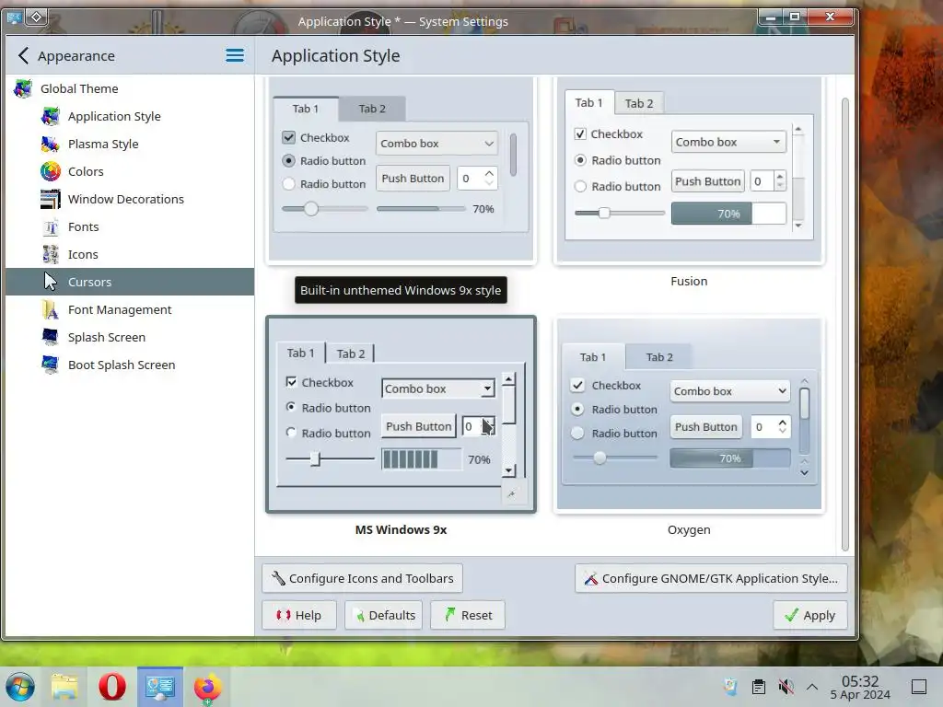Select second Radio button in Oxygen preview
The width and height of the screenshot is (943, 707).
[577, 434]
